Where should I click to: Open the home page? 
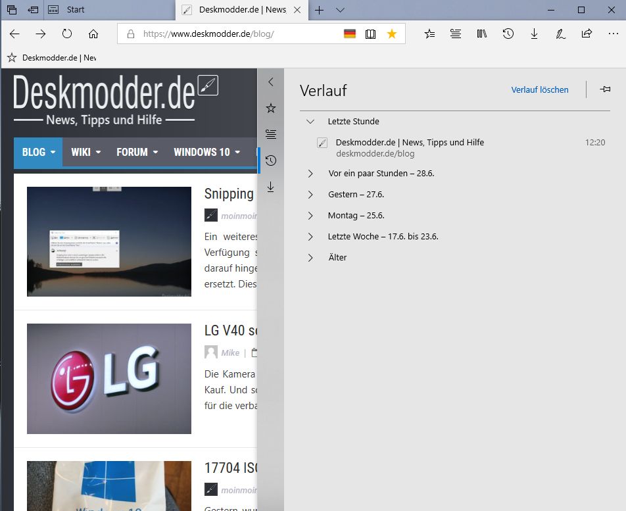click(x=93, y=34)
